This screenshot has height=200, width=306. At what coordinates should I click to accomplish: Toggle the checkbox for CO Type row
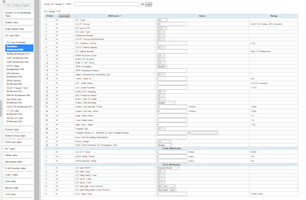coord(57,20)
